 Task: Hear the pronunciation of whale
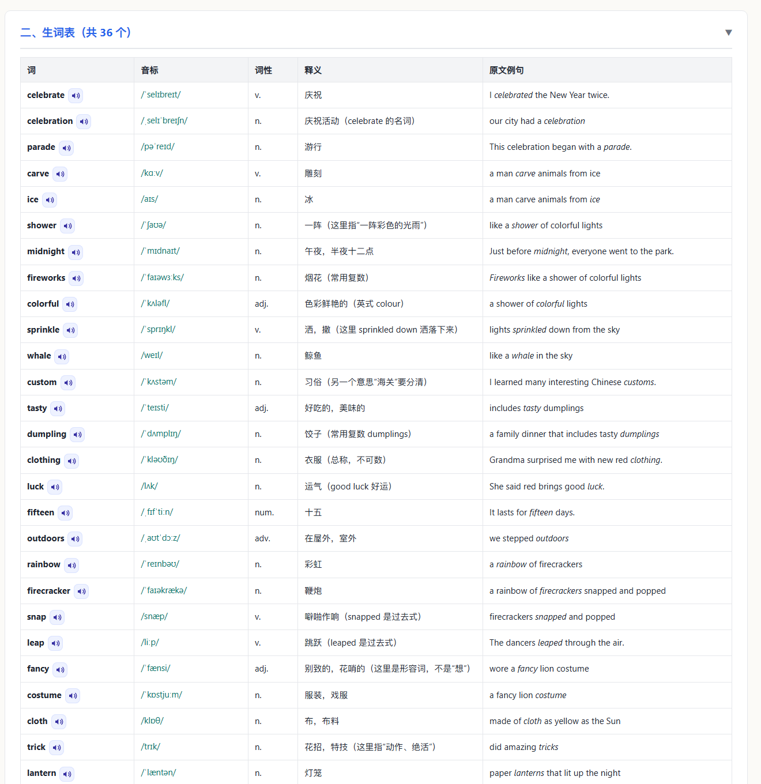[x=62, y=357]
